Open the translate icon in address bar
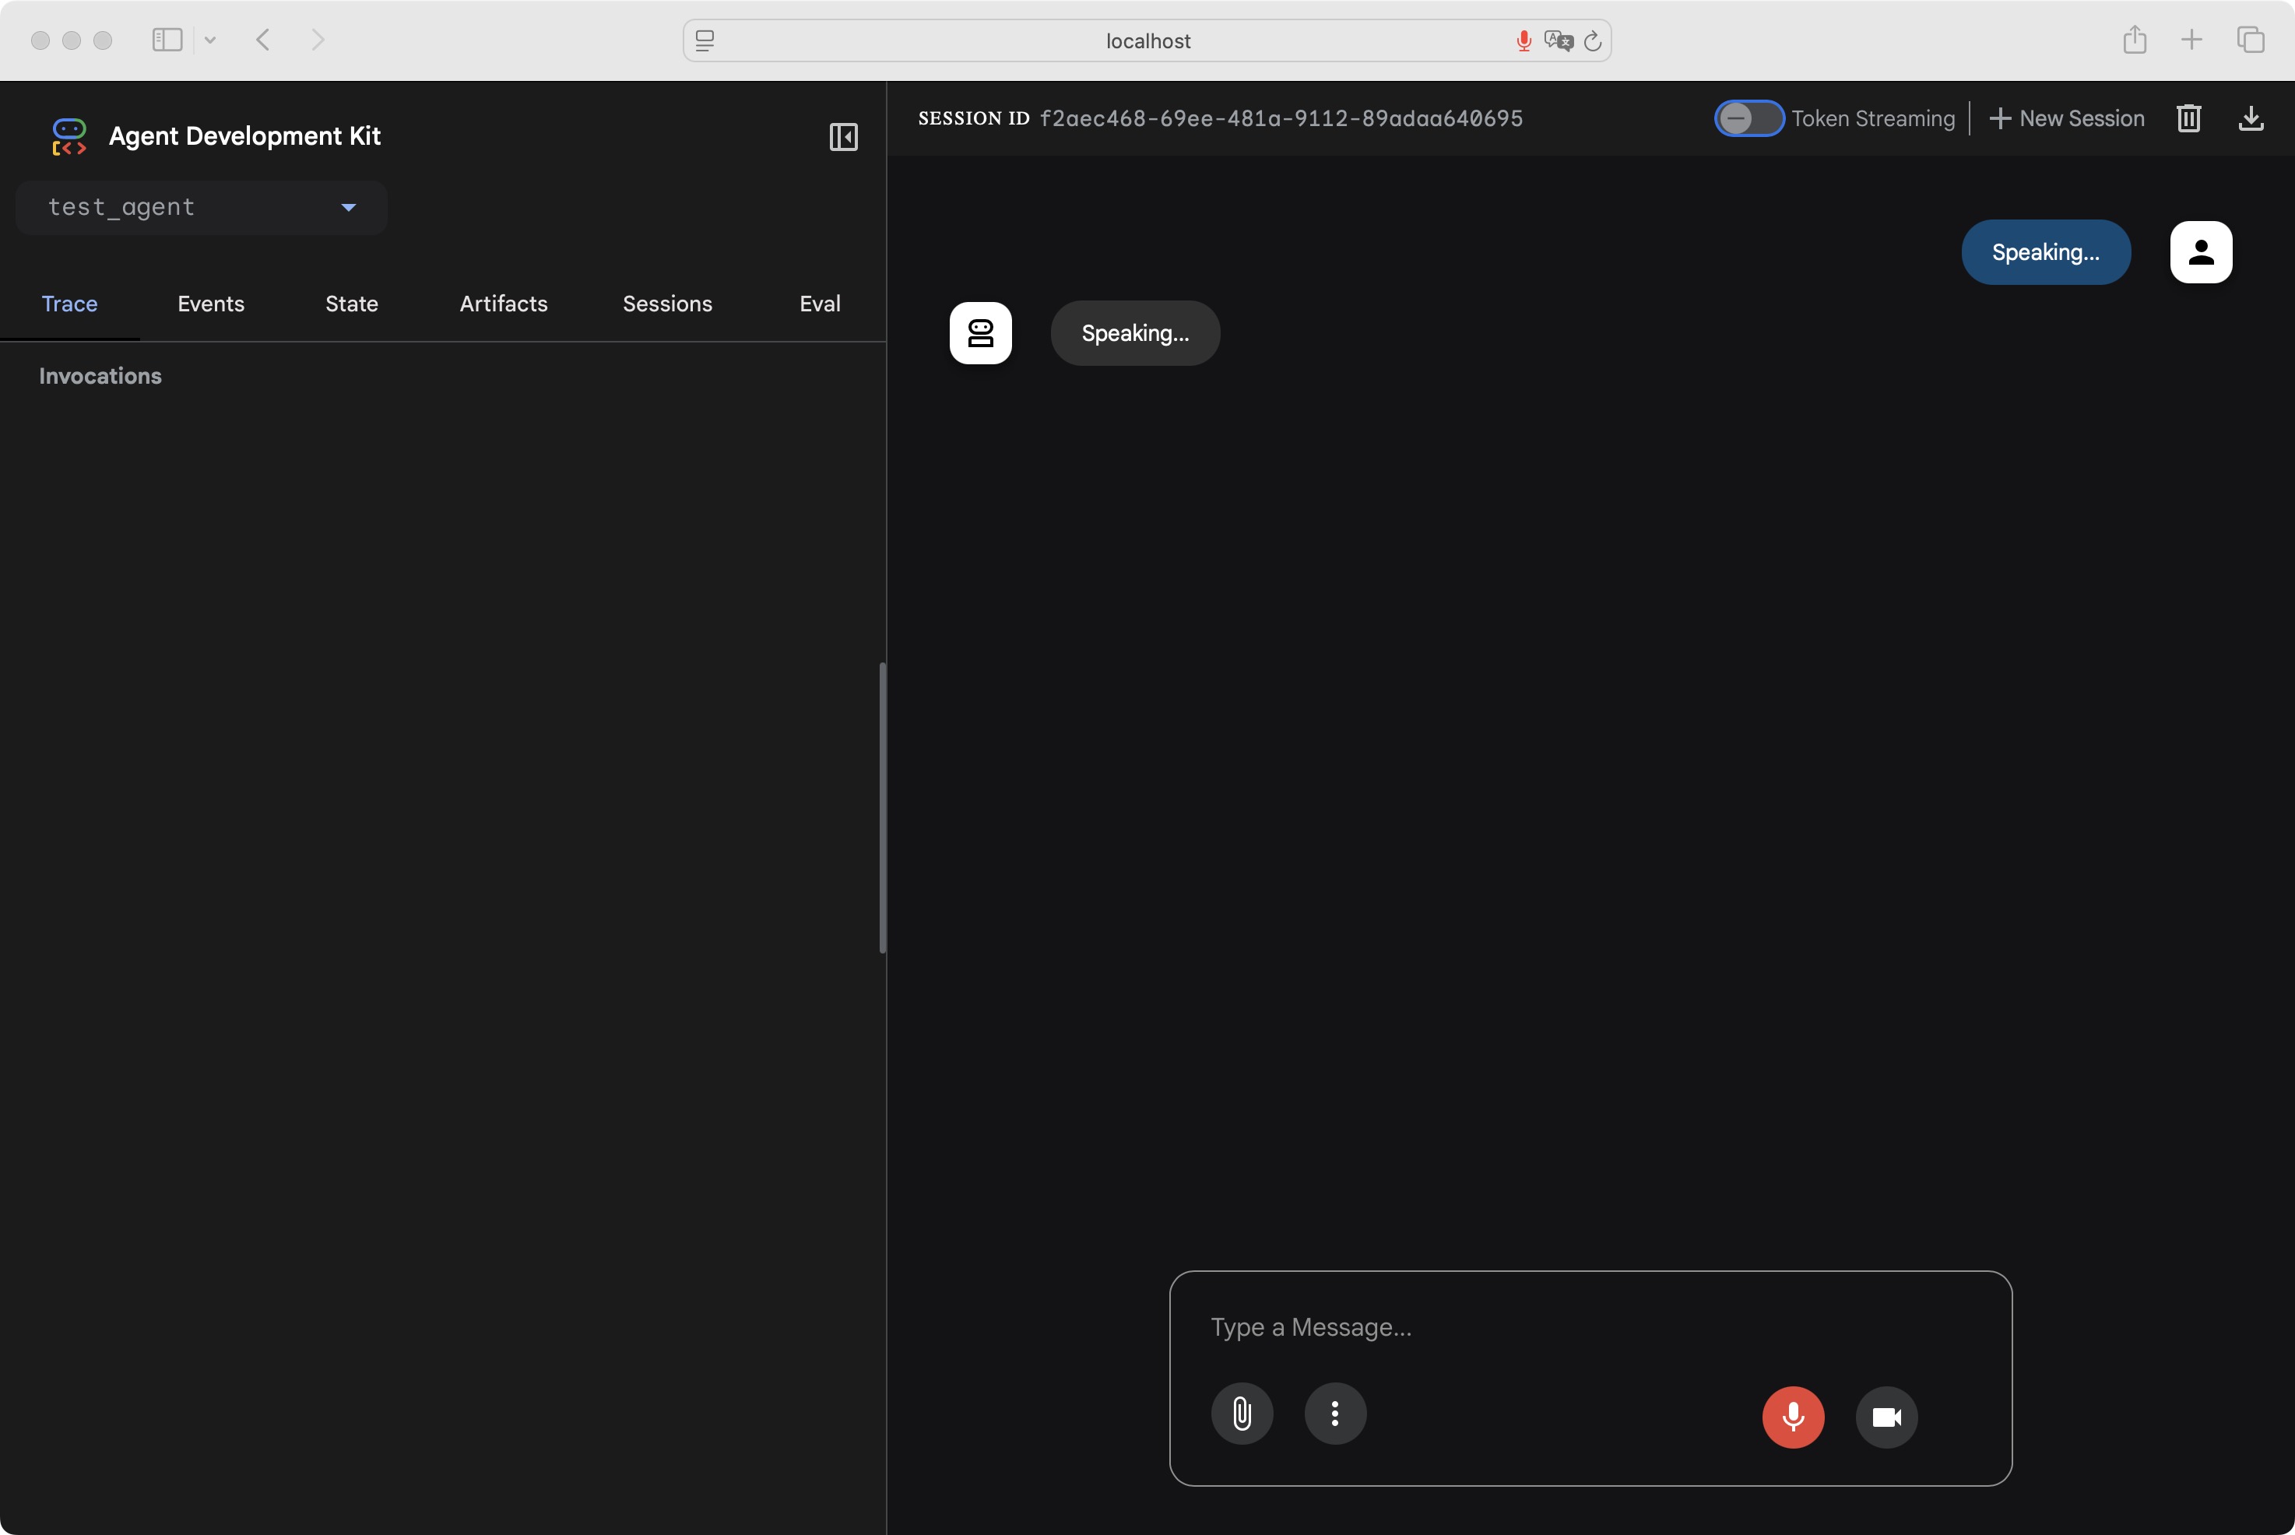The width and height of the screenshot is (2295, 1535). [1558, 40]
